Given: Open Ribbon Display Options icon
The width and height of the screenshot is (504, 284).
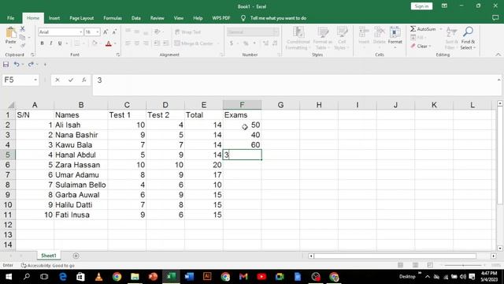Looking at the screenshot, I should pos(444,6).
